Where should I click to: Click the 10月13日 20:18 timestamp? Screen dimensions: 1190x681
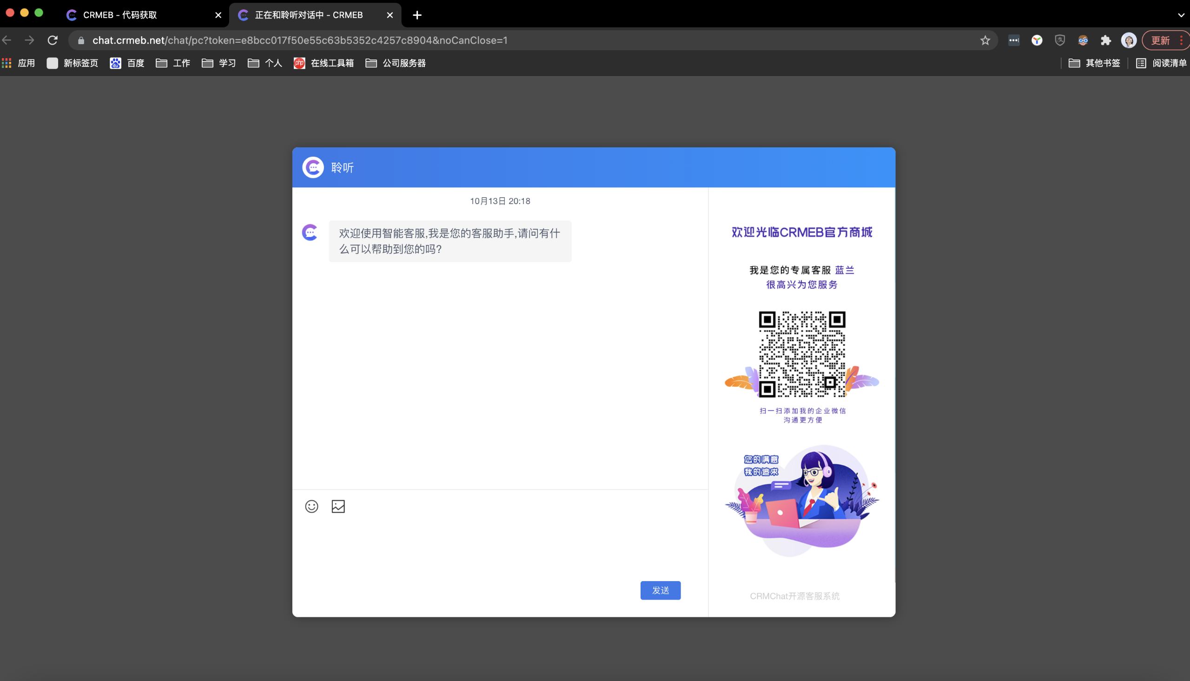pos(500,201)
